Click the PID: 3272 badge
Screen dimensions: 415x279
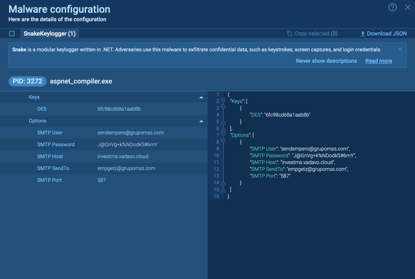point(27,81)
